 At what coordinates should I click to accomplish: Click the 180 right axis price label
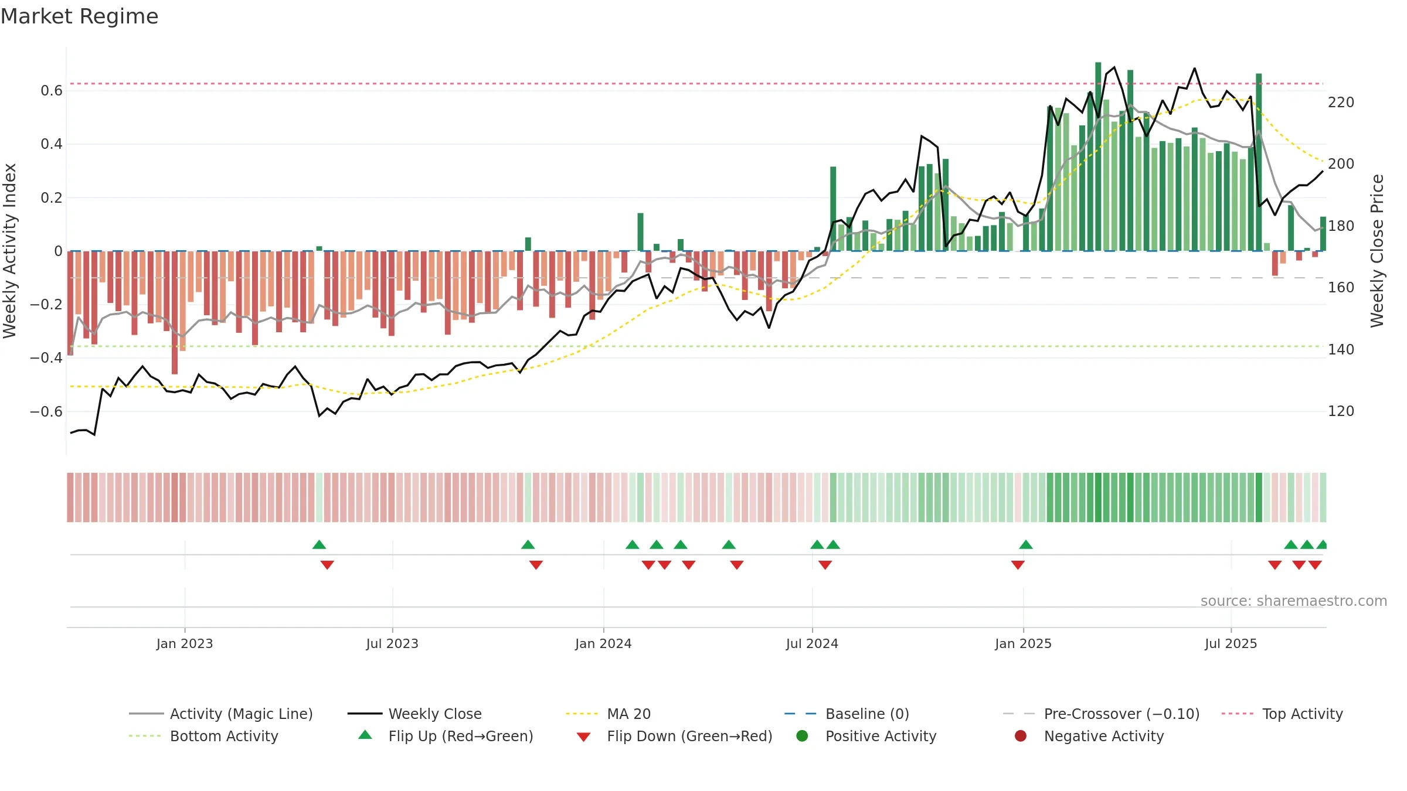tap(1341, 226)
